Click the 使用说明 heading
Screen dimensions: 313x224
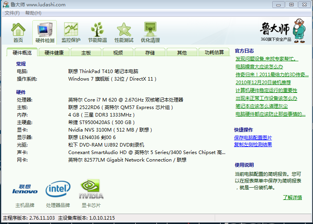pyautogui.click(x=244, y=165)
